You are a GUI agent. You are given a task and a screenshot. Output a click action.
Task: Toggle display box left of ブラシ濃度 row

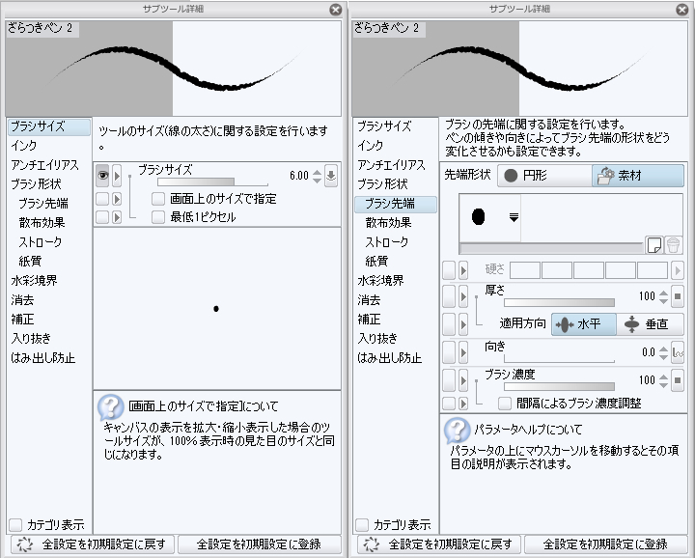[x=449, y=380]
